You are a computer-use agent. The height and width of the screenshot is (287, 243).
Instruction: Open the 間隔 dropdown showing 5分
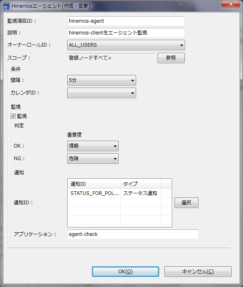(102, 80)
